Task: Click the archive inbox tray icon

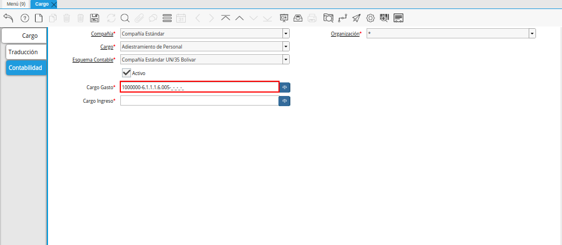Action: click(298, 18)
